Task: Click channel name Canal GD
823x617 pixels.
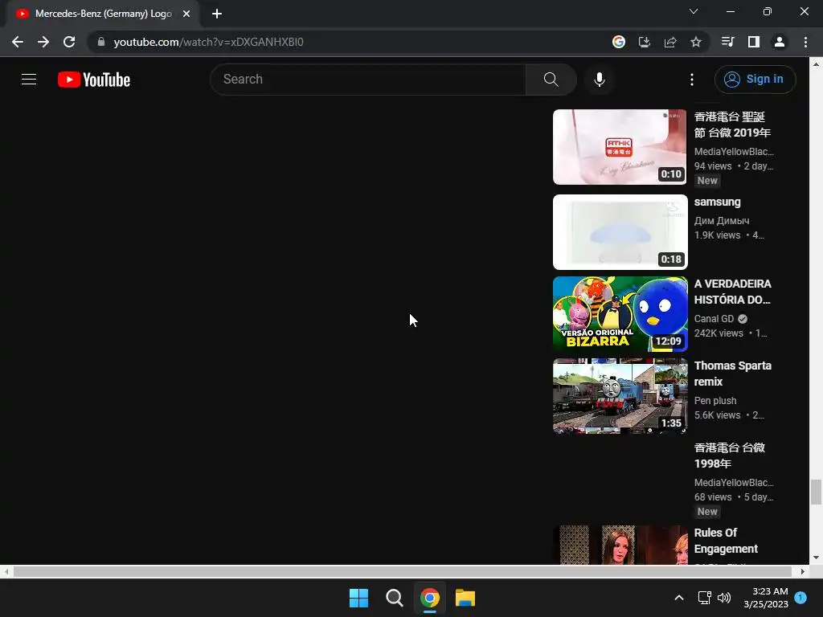Action: 714,318
